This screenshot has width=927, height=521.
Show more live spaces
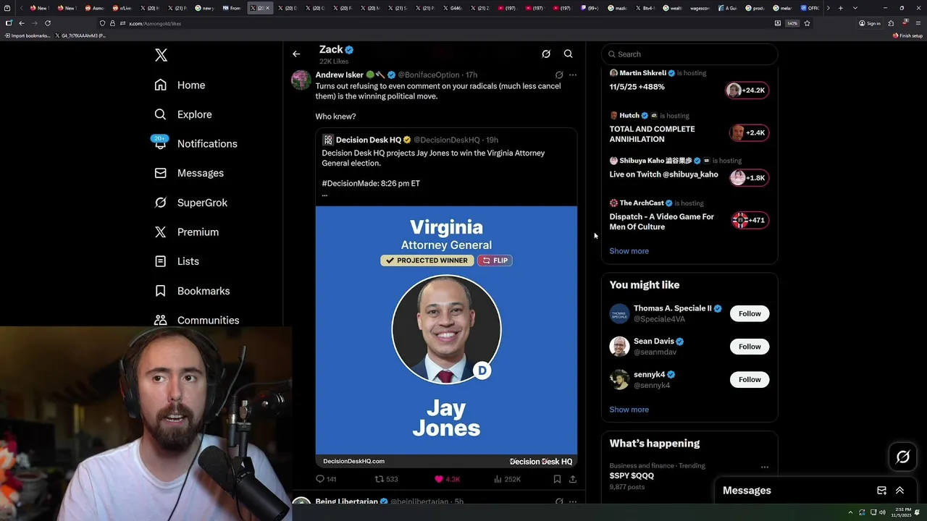629,251
